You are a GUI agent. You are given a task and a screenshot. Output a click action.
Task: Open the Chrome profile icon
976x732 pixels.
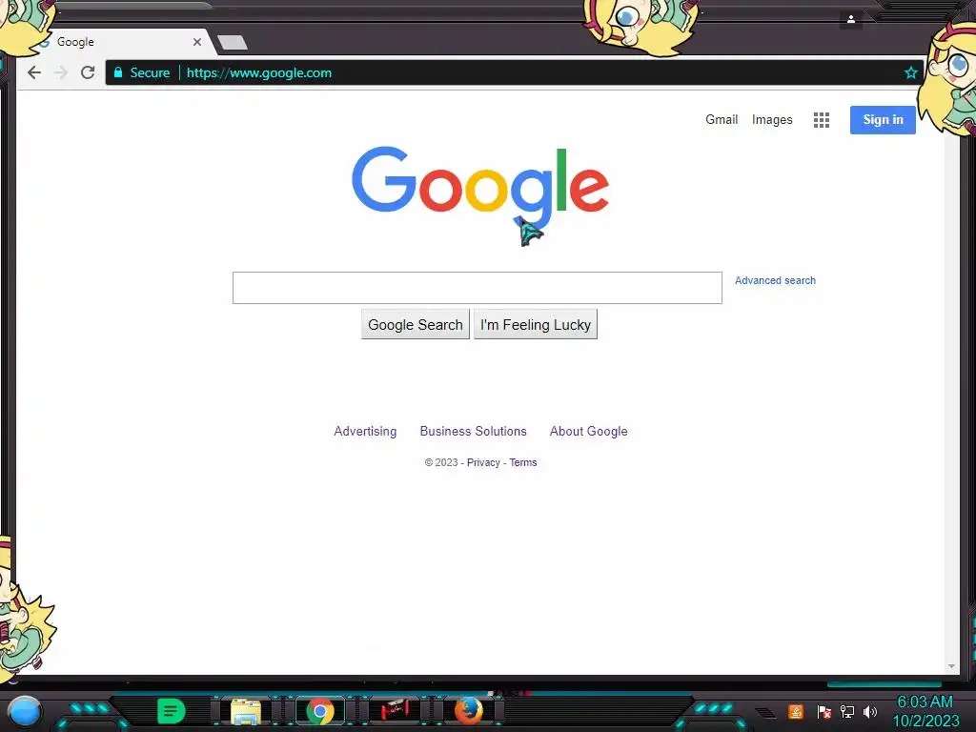tap(851, 19)
